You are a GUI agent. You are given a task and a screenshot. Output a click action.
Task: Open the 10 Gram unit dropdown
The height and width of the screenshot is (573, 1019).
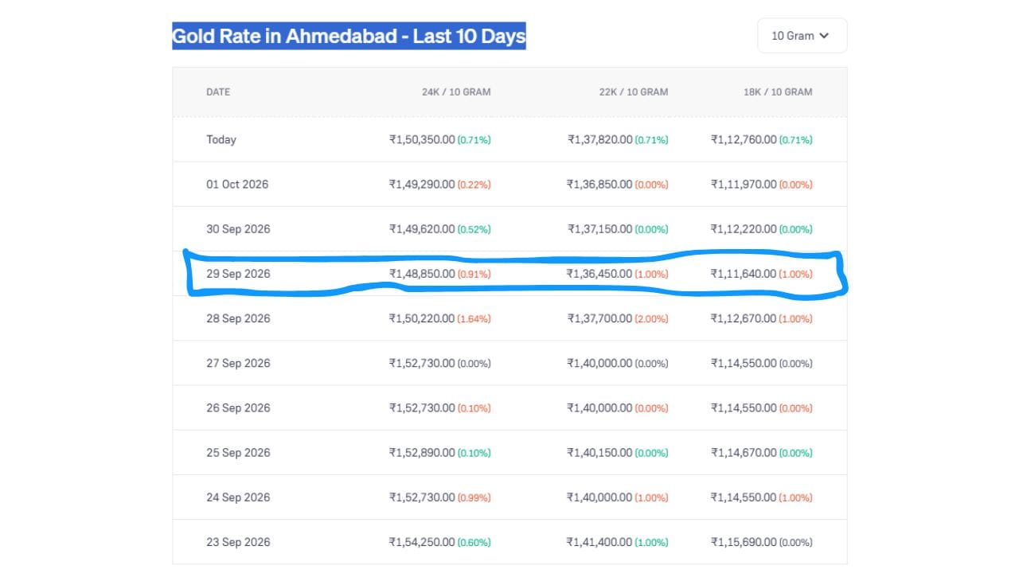(x=802, y=36)
